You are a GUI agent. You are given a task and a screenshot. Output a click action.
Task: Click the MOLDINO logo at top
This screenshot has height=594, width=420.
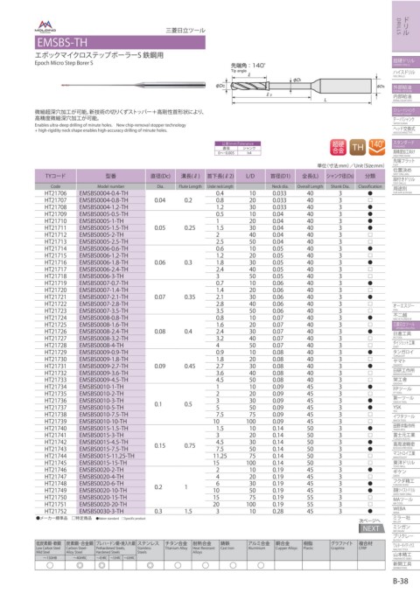[x=45, y=26]
